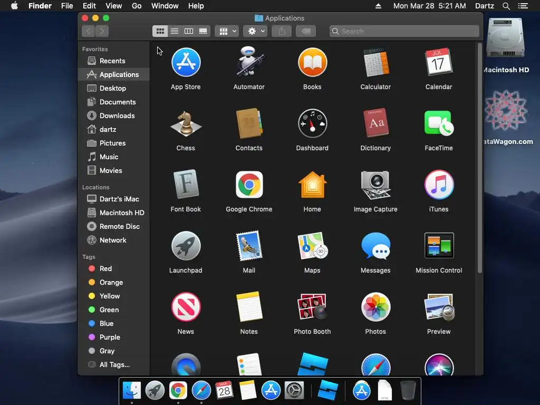540x405 pixels.
Task: Open the File menu
Action: point(67,6)
